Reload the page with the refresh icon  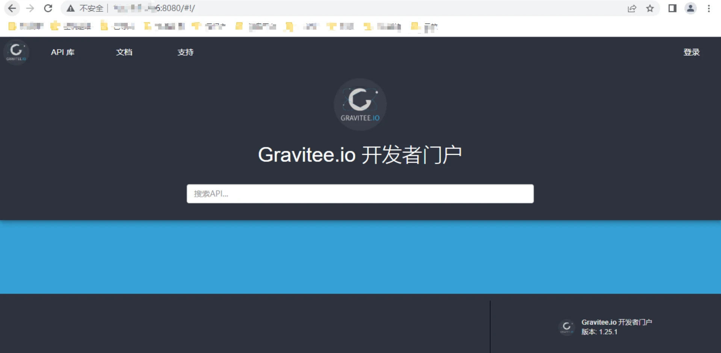[48, 8]
